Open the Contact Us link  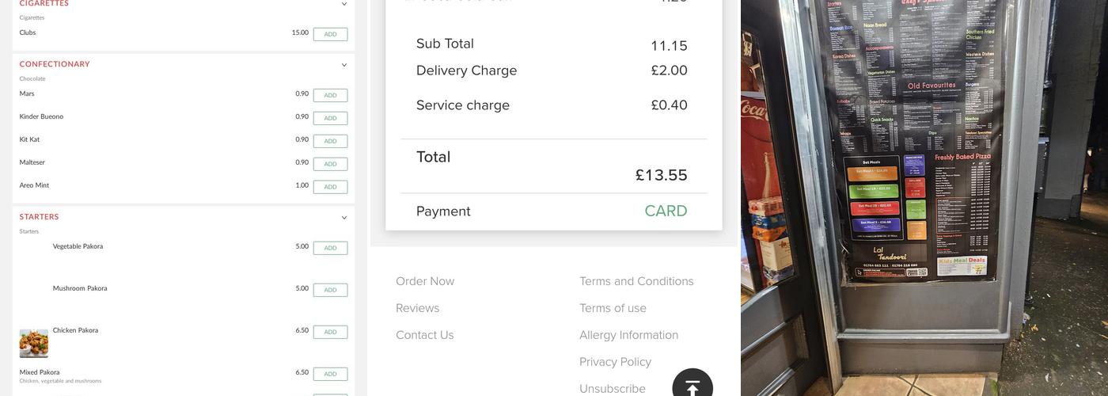425,335
